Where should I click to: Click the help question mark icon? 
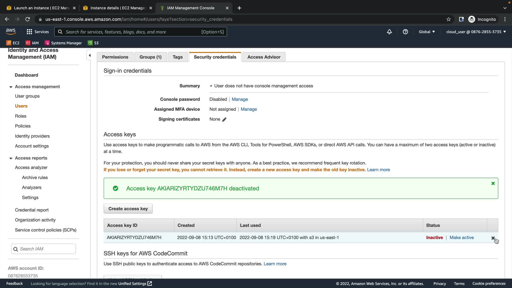[x=405, y=32]
